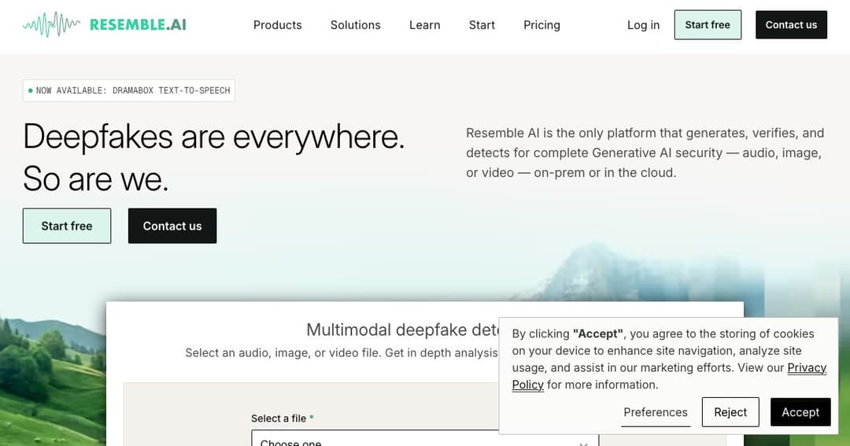
Task: Open the Choose one file type dropdown
Action: tap(425, 440)
